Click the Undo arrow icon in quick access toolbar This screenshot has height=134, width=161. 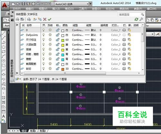38,4
